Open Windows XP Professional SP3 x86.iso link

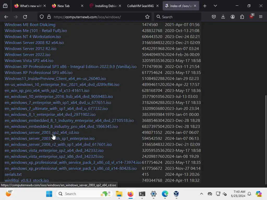39,73
